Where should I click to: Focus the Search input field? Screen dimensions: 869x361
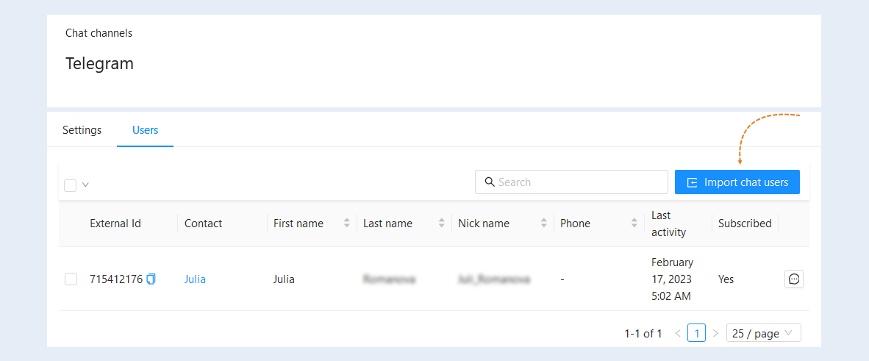(571, 182)
